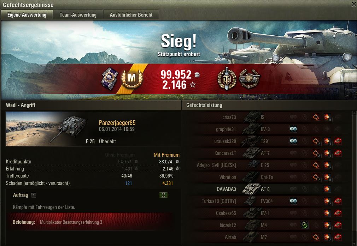357x246 pixels.
Task: Click the critical hit icon for criss70
Action: click(x=316, y=117)
